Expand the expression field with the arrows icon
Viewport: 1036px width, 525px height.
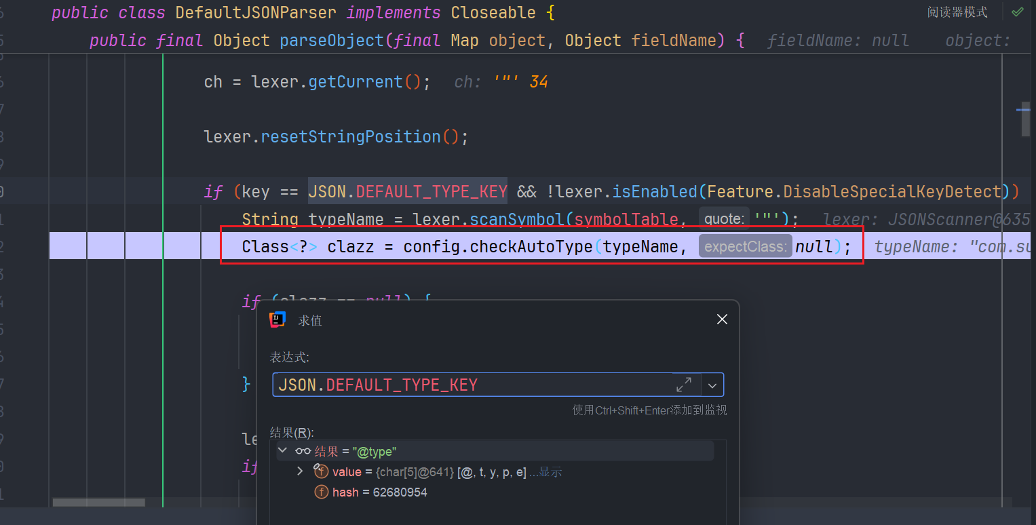pyautogui.click(x=684, y=385)
